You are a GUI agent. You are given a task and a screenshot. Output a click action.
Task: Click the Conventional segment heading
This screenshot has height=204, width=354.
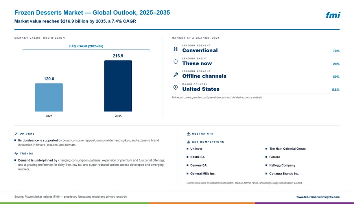tap(200, 50)
